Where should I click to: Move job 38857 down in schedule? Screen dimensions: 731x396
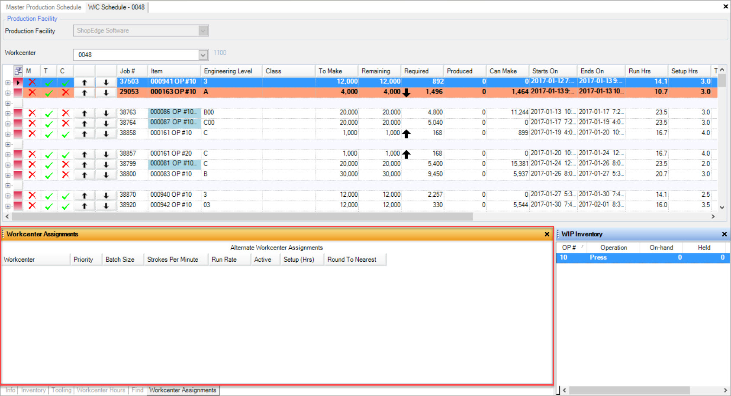[106, 154]
